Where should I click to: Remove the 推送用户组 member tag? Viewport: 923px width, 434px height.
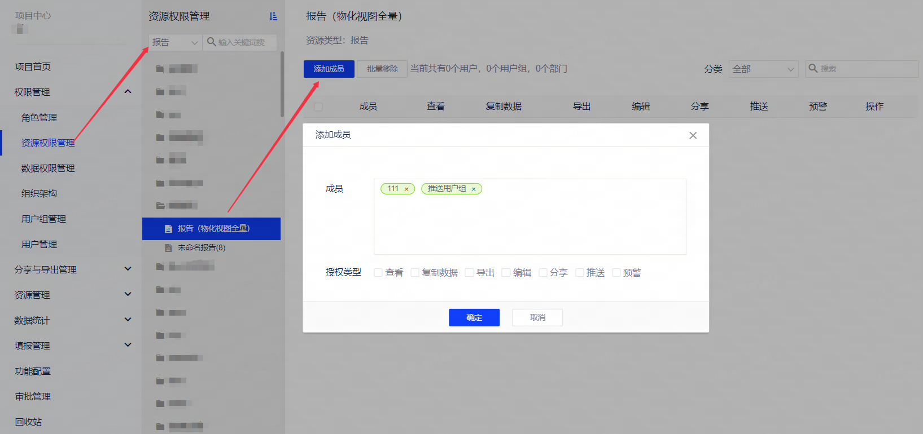(474, 189)
